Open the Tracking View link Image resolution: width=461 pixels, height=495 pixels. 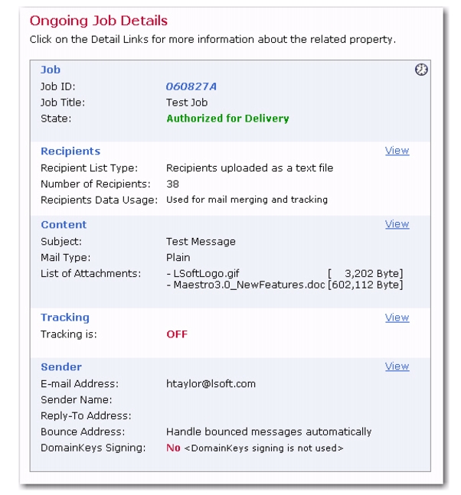tap(397, 318)
